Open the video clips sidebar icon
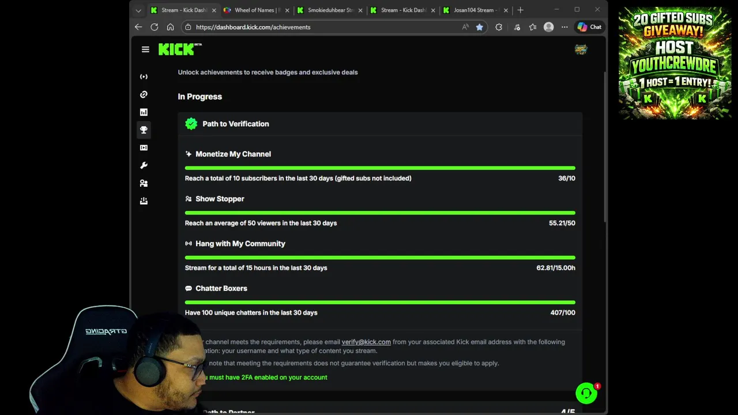This screenshot has width=738, height=415. click(144, 148)
